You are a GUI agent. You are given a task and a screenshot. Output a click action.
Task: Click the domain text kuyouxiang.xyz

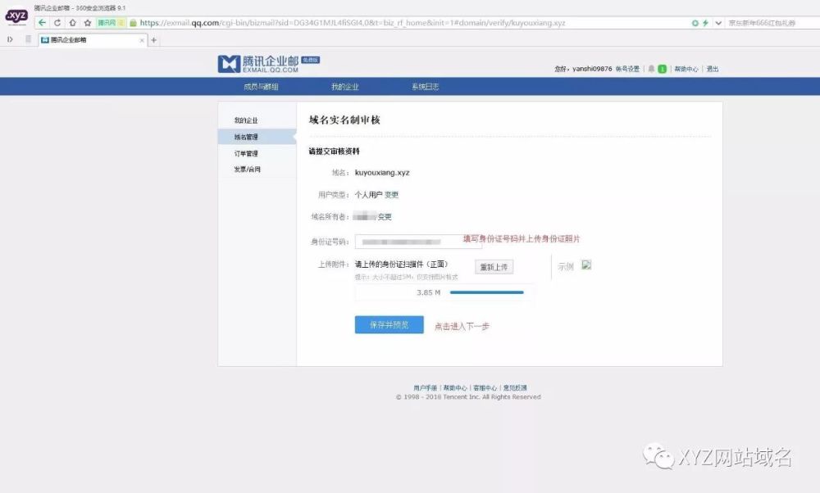[382, 173]
